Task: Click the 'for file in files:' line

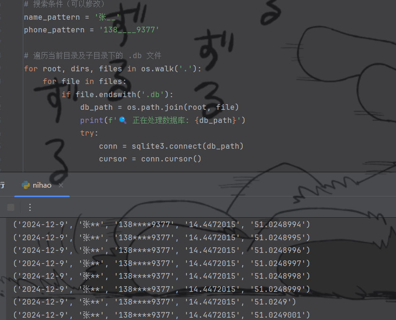Action: tap(84, 81)
